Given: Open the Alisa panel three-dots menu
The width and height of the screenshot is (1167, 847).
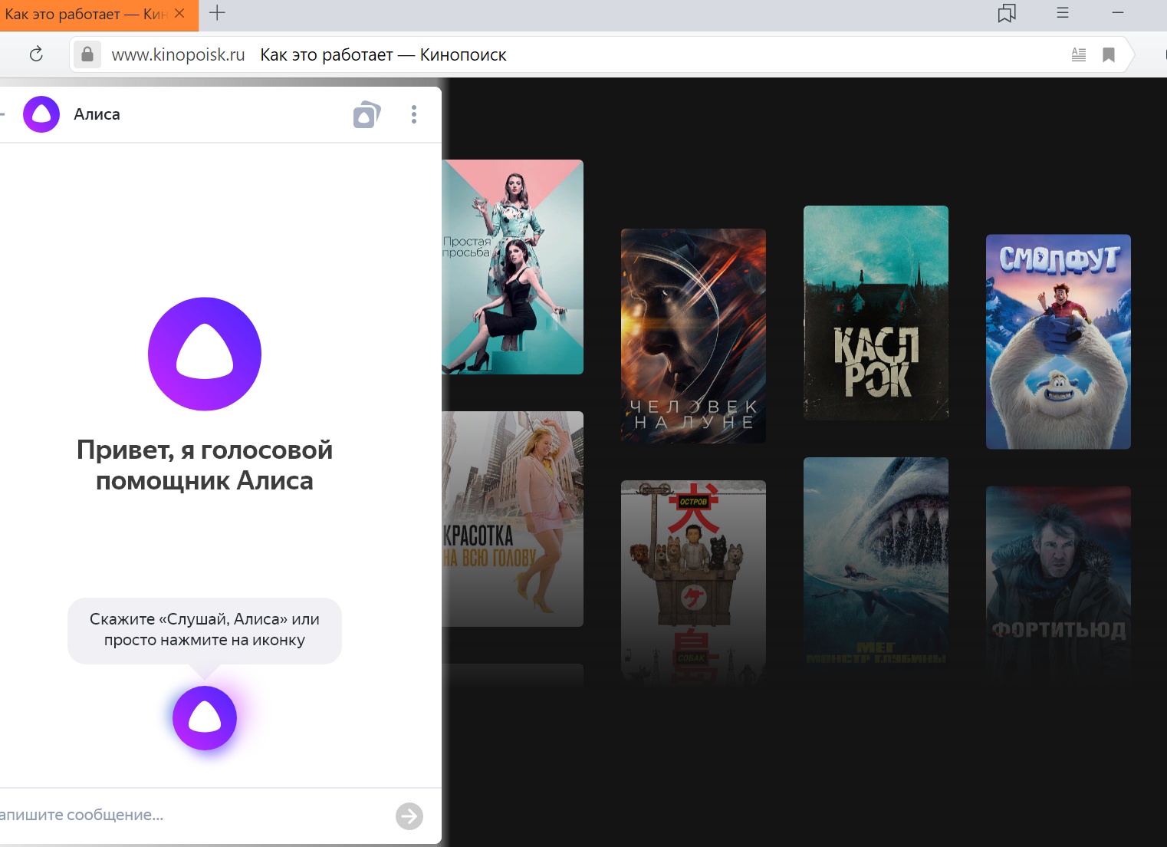Looking at the screenshot, I should [414, 114].
